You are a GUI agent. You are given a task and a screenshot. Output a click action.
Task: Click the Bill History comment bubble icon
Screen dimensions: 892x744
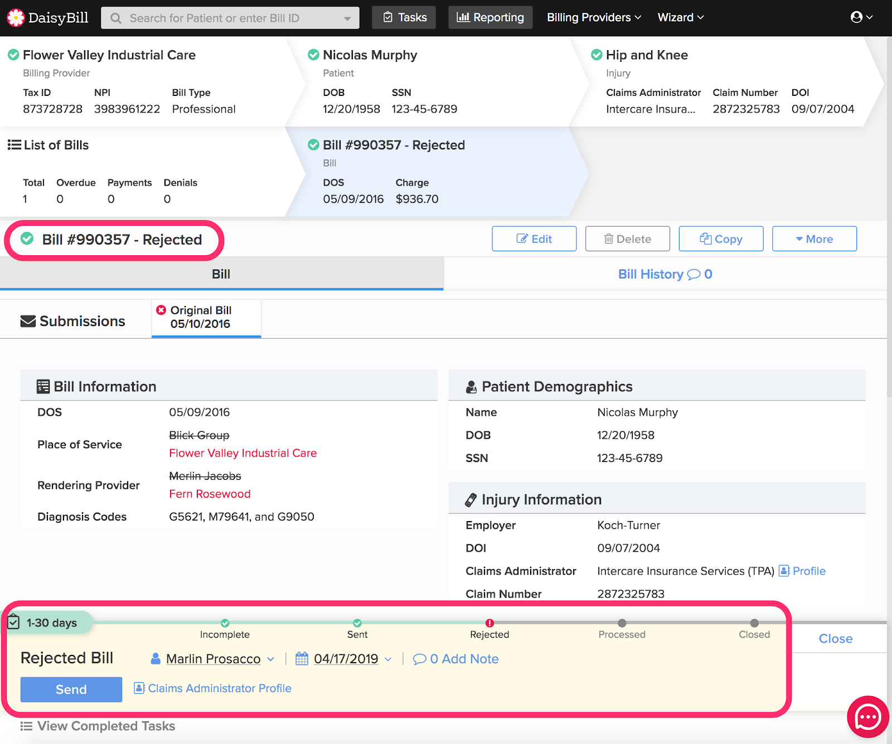694,274
